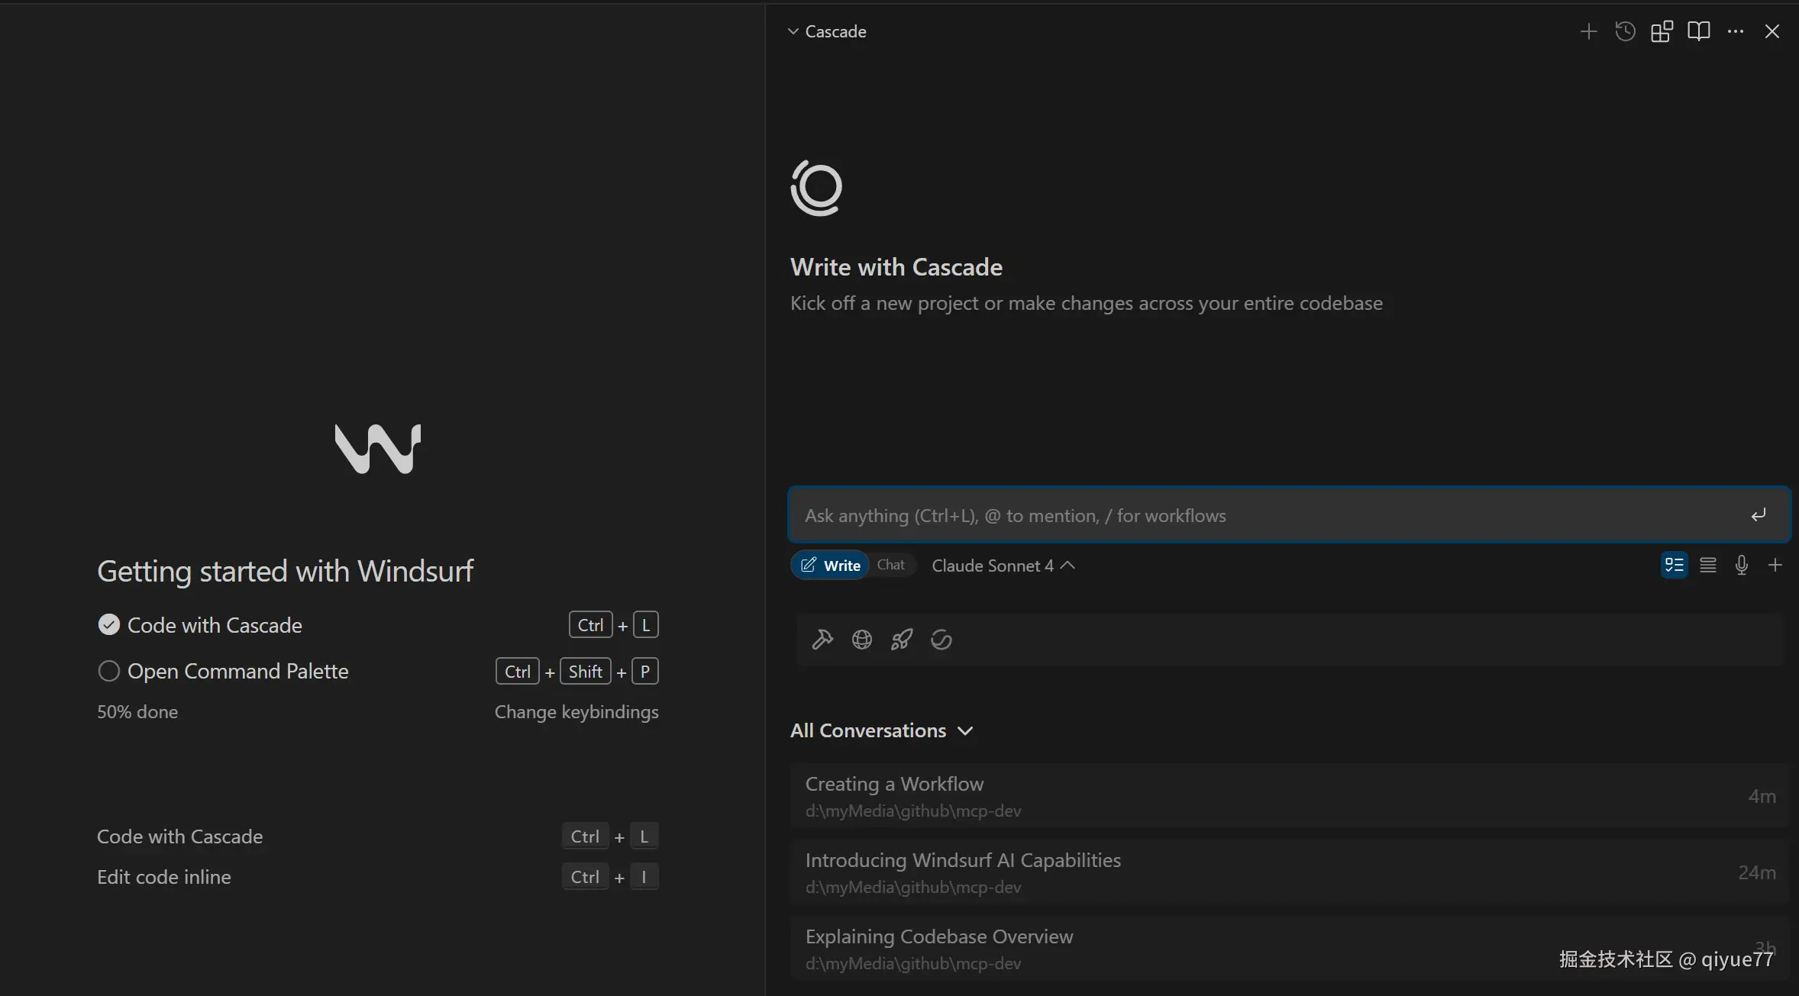Click the globe web icon
Viewport: 1799px width, 996px height.
coord(862,640)
